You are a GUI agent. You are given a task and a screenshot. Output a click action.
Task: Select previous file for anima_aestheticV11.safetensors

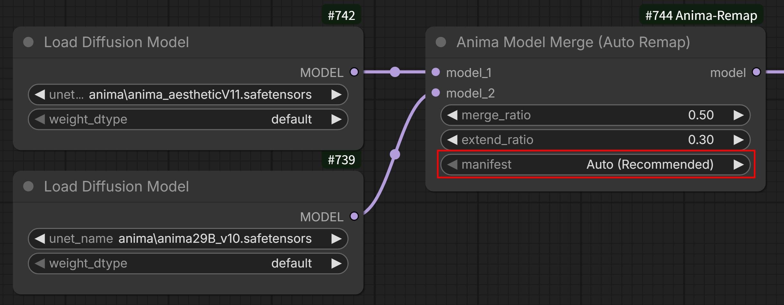(40, 95)
